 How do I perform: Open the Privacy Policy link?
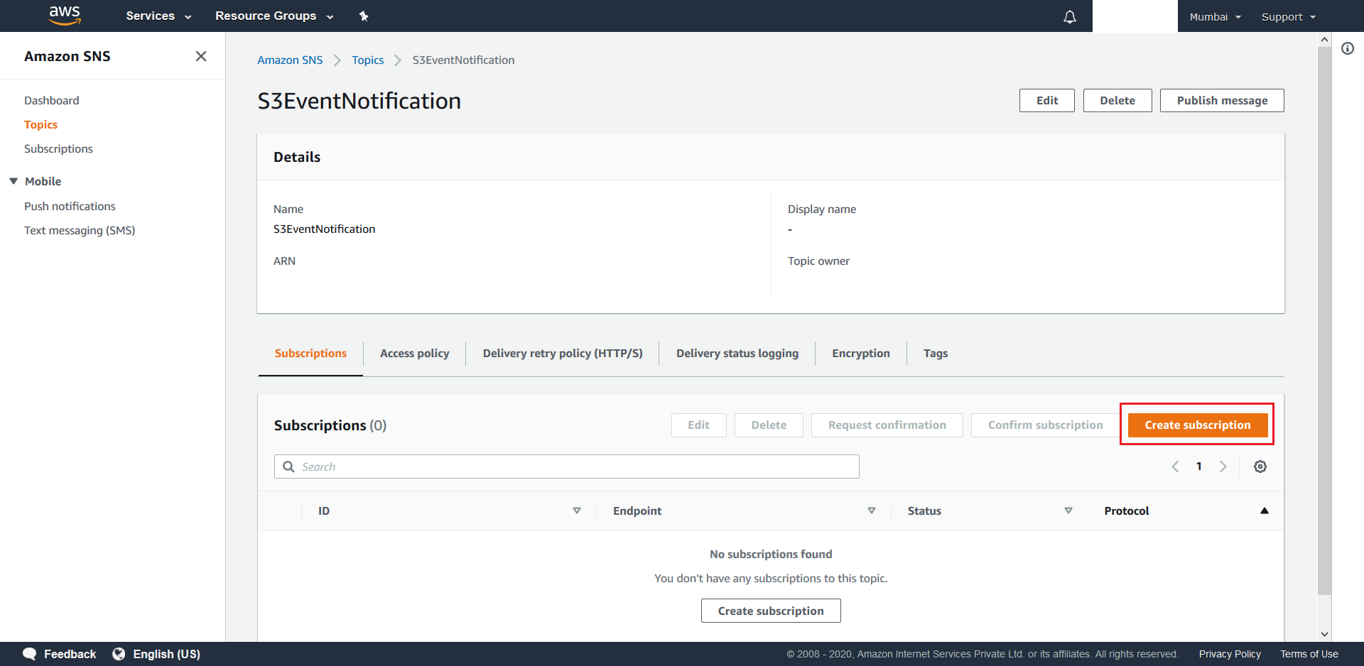point(1230,654)
